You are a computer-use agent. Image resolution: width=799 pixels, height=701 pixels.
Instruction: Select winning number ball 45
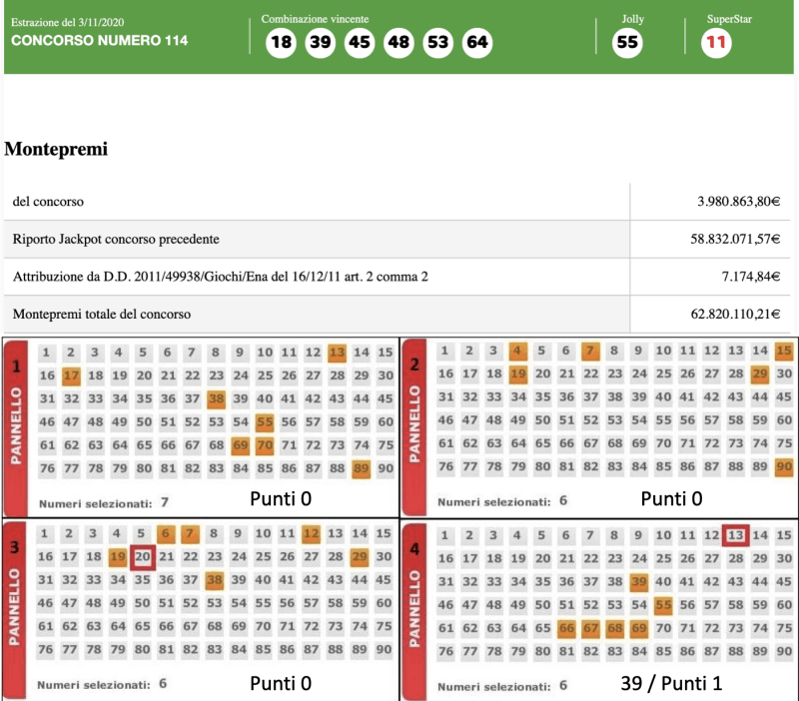click(x=360, y=43)
